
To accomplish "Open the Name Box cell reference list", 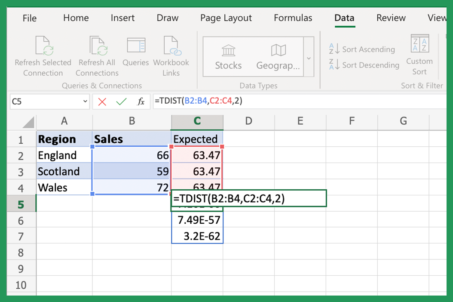I will [84, 102].
